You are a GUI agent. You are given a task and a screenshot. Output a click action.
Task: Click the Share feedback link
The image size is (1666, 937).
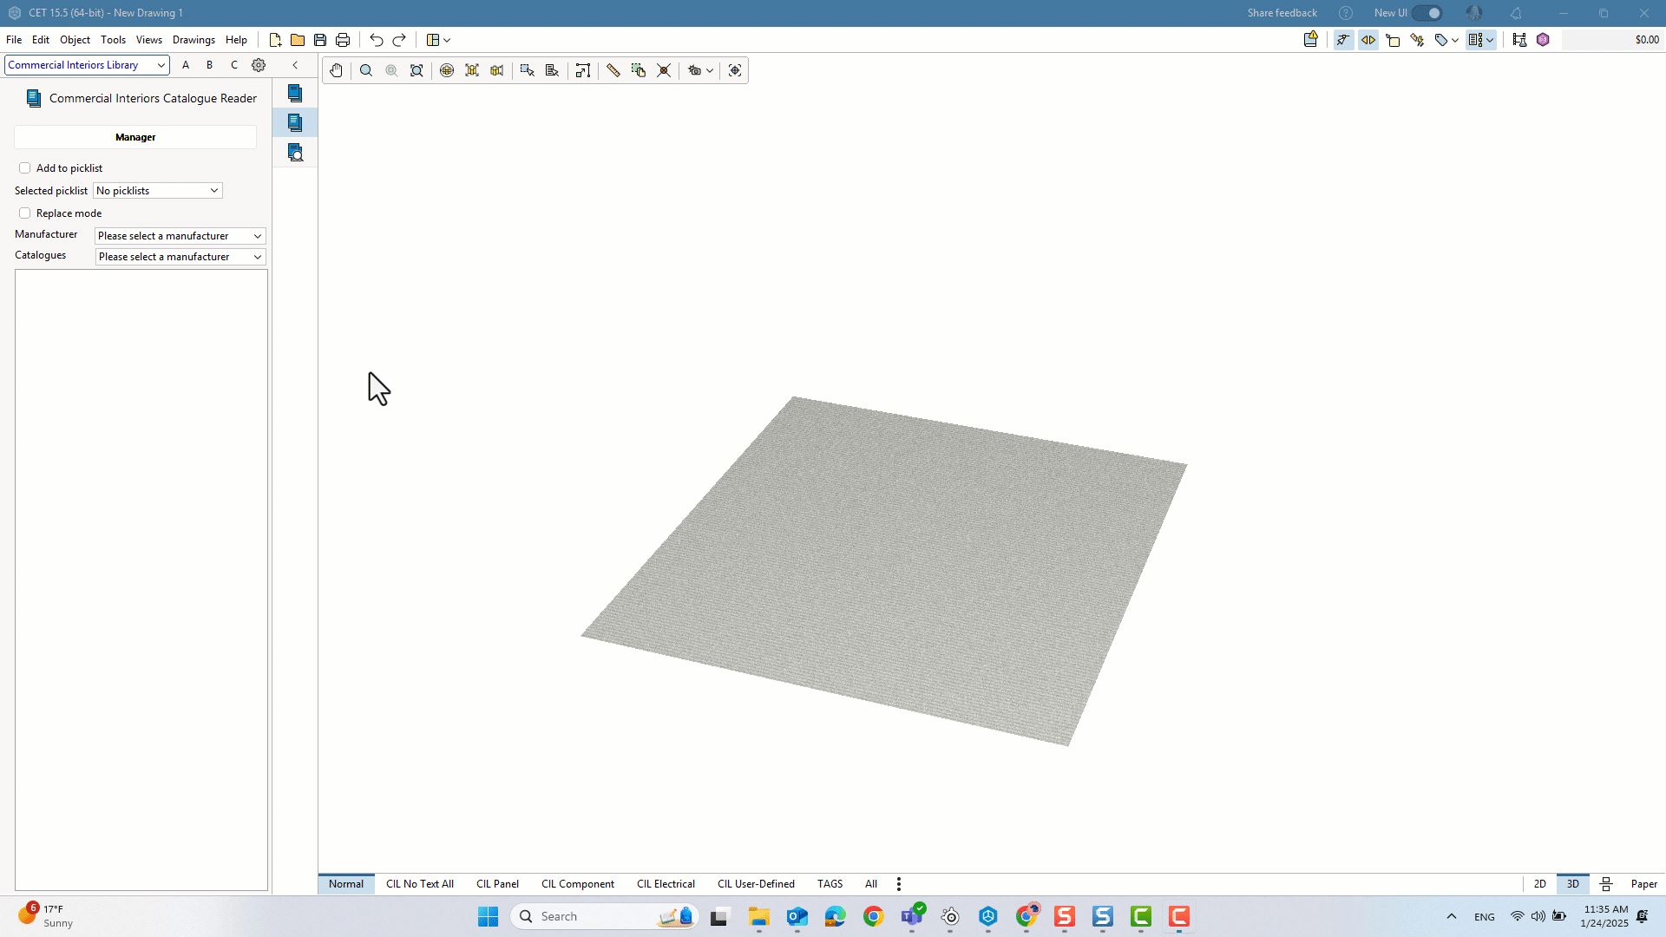click(x=1282, y=13)
